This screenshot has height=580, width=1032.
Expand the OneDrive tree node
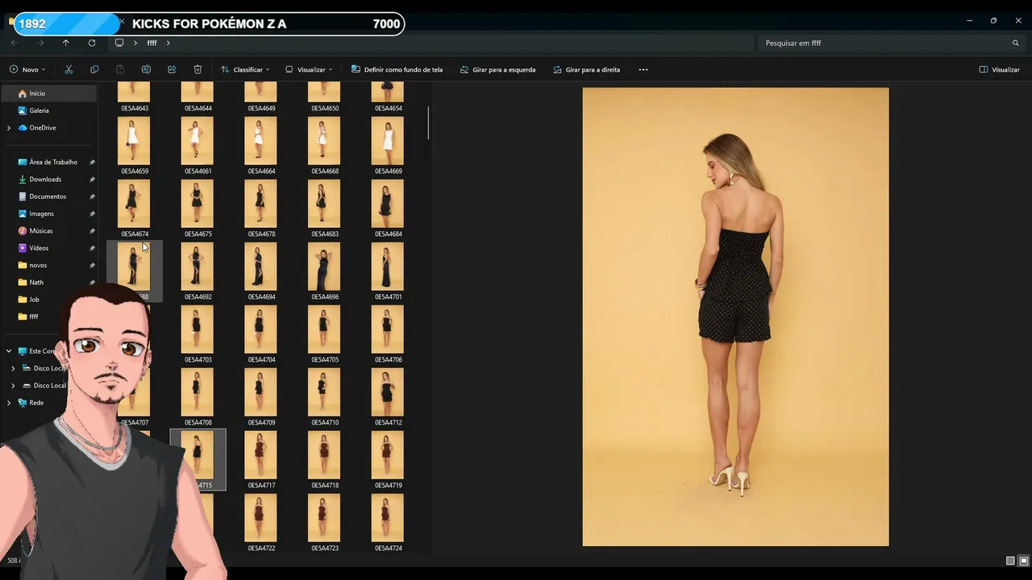pos(9,127)
